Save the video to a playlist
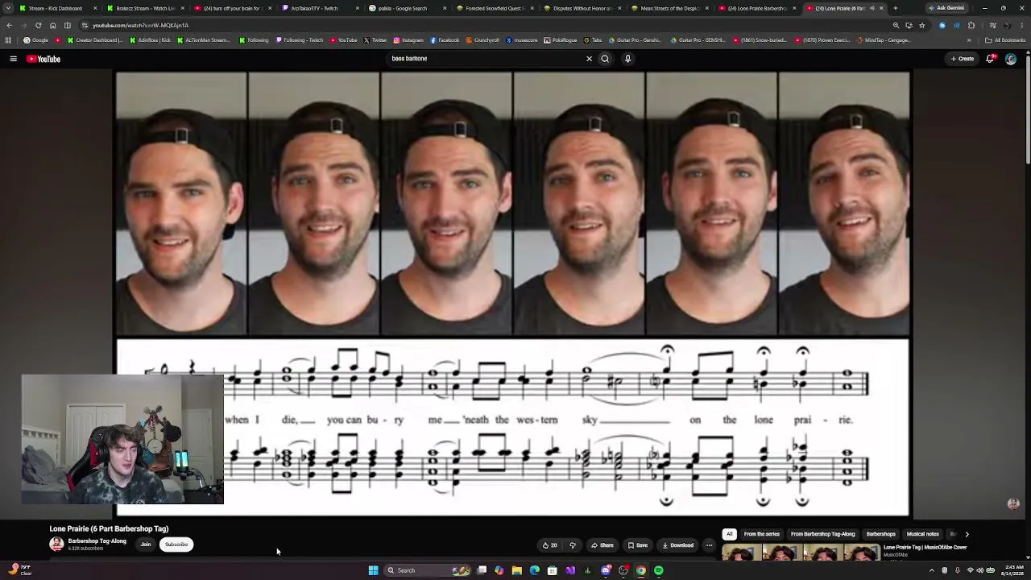 pyautogui.click(x=637, y=545)
